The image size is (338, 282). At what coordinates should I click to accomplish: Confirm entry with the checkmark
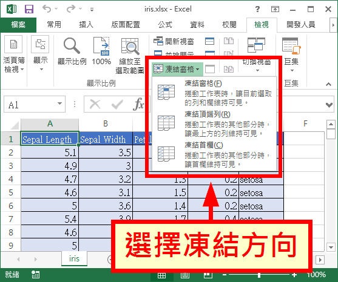click(x=117, y=105)
